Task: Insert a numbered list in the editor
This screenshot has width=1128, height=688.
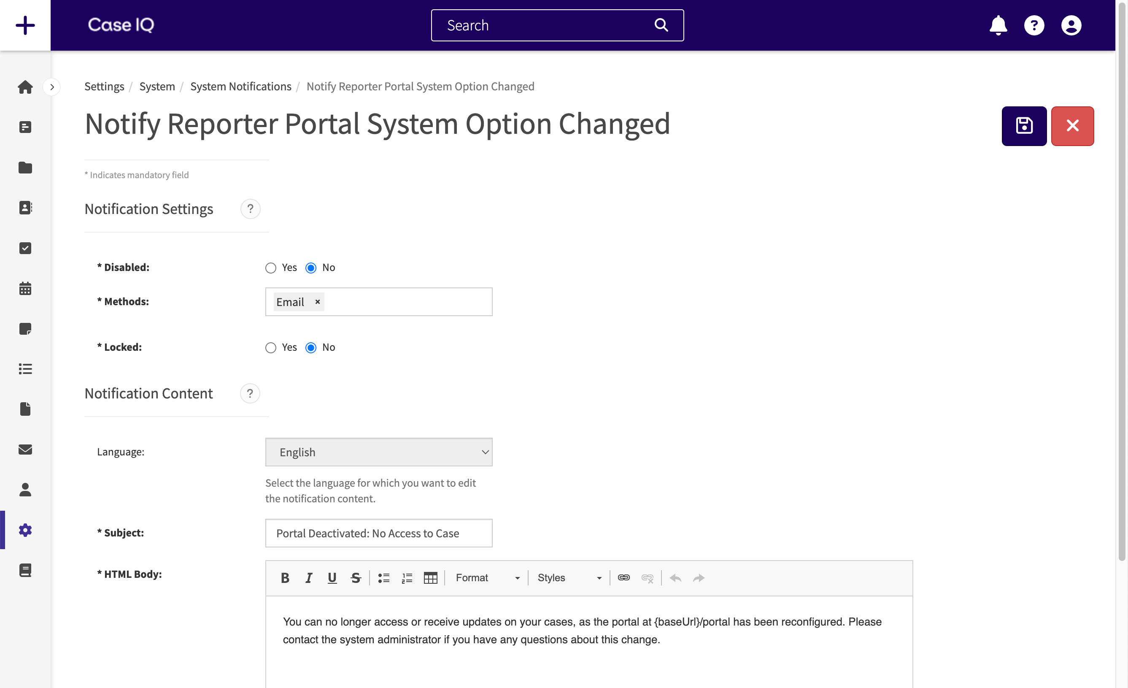Action: pos(407,578)
